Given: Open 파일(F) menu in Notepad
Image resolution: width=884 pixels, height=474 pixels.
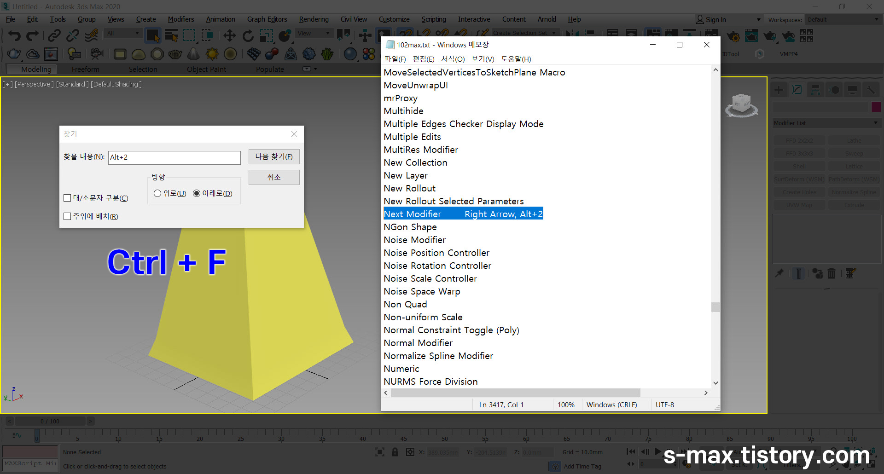Looking at the screenshot, I should (x=395, y=59).
